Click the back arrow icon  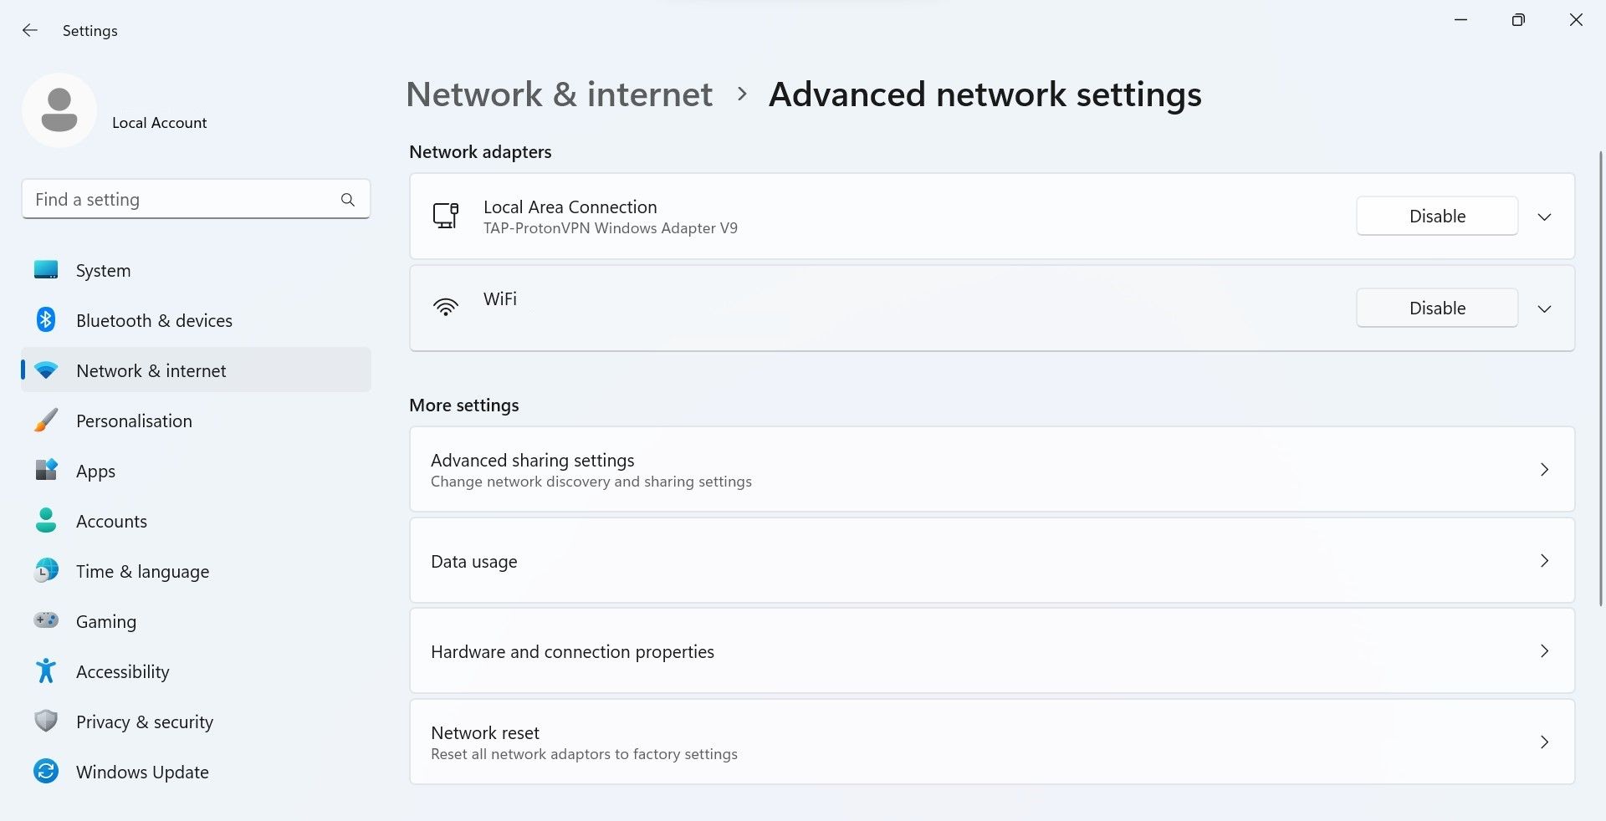30,31
